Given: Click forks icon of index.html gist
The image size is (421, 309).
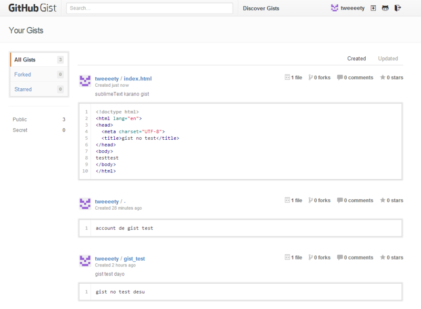Looking at the screenshot, I should click(x=310, y=77).
